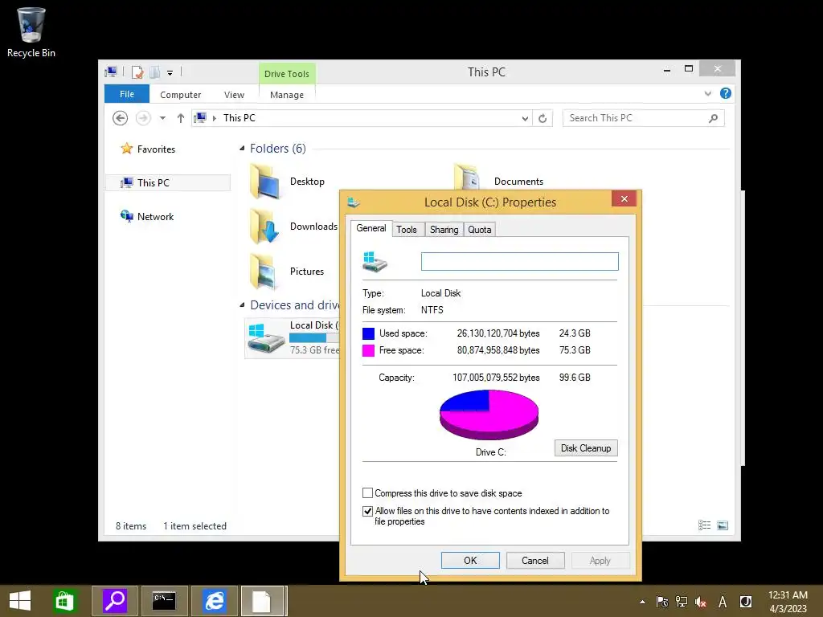Viewport: 823px width, 617px height.
Task: Expand the ribbon with the chevron arrow
Action: [707, 93]
